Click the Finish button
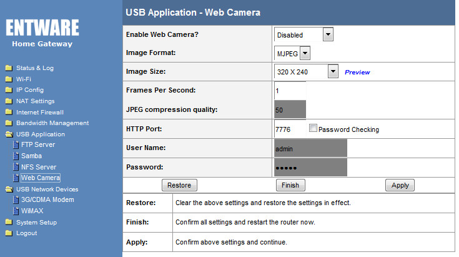 [290, 185]
